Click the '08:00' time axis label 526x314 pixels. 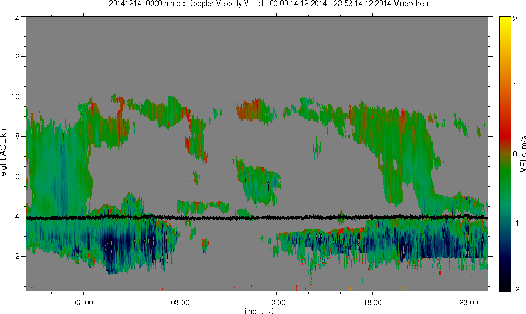point(180,302)
